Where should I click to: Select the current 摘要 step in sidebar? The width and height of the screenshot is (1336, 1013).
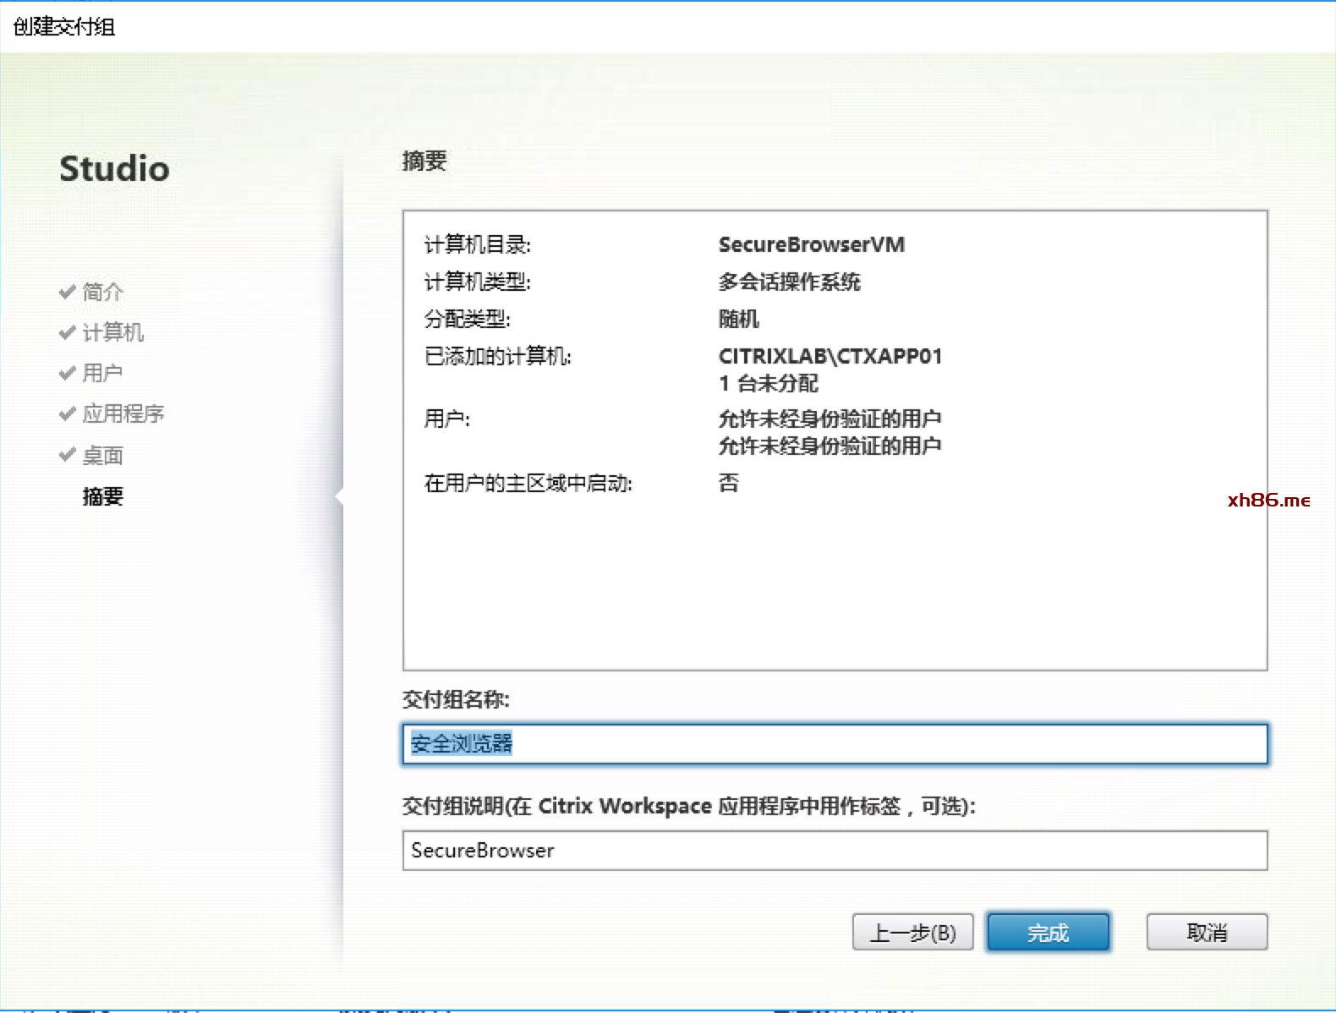coord(102,496)
